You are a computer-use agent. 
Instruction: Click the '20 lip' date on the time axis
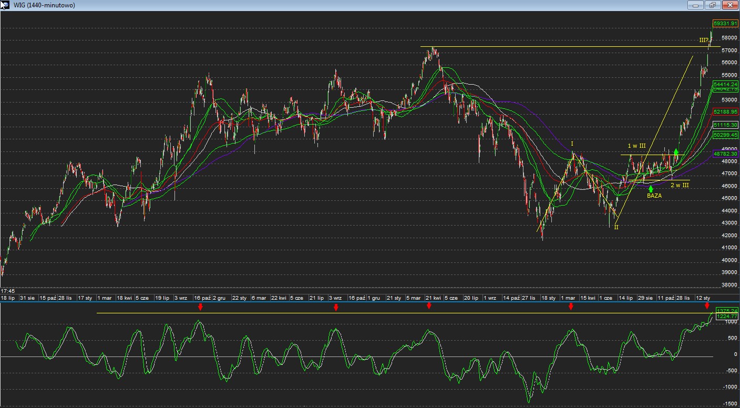tap(471, 298)
